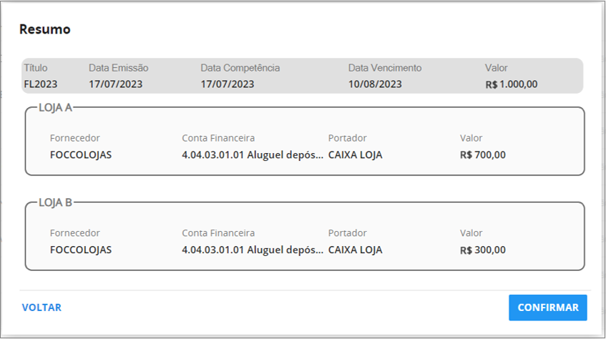
Task: Click the Data Emissão value 17/07/2023
Action: (x=116, y=84)
